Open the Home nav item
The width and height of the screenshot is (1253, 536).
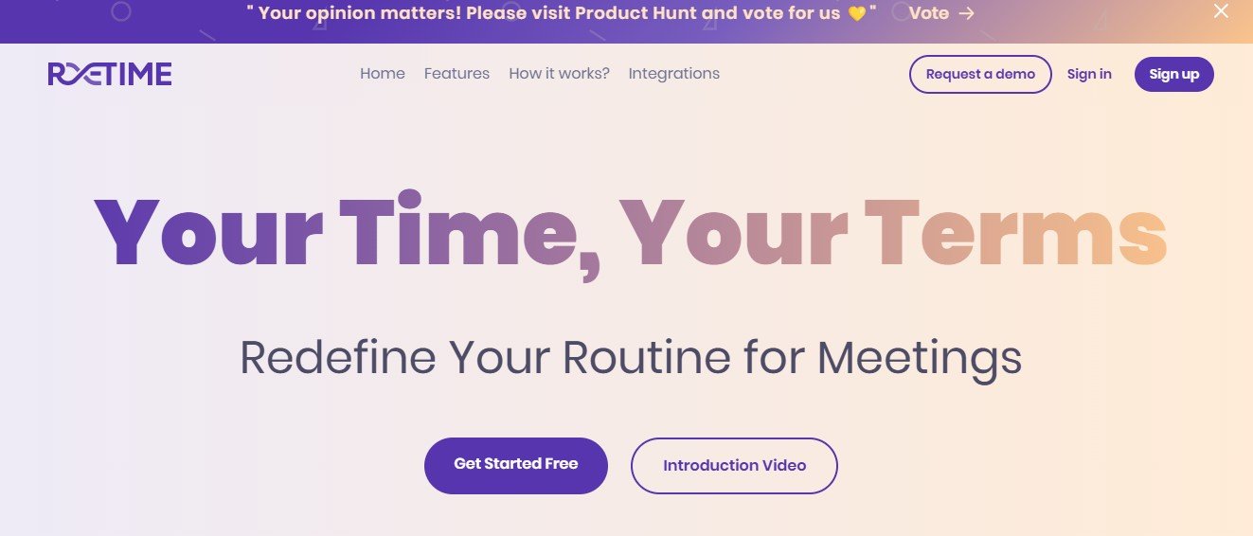click(383, 74)
